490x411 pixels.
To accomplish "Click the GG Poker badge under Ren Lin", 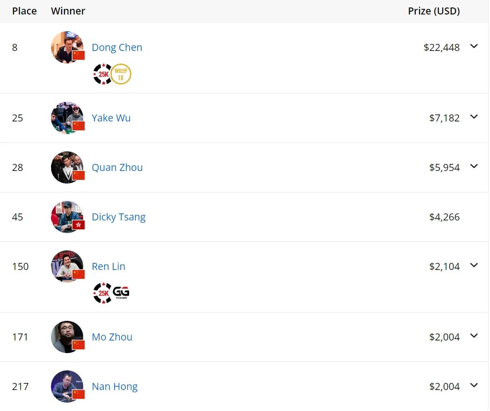I will tap(121, 293).
